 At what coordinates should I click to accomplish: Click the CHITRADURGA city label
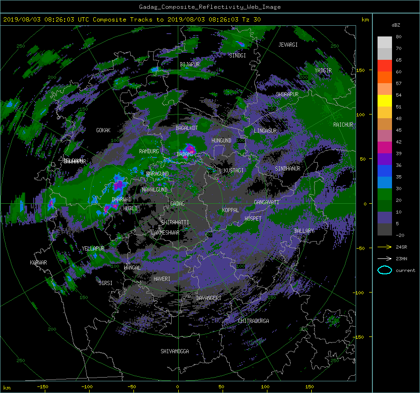pyautogui.click(x=253, y=321)
